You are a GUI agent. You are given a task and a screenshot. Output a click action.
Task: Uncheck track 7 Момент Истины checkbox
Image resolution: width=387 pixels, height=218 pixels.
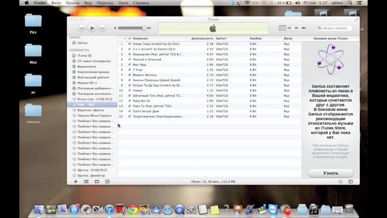click(x=129, y=75)
